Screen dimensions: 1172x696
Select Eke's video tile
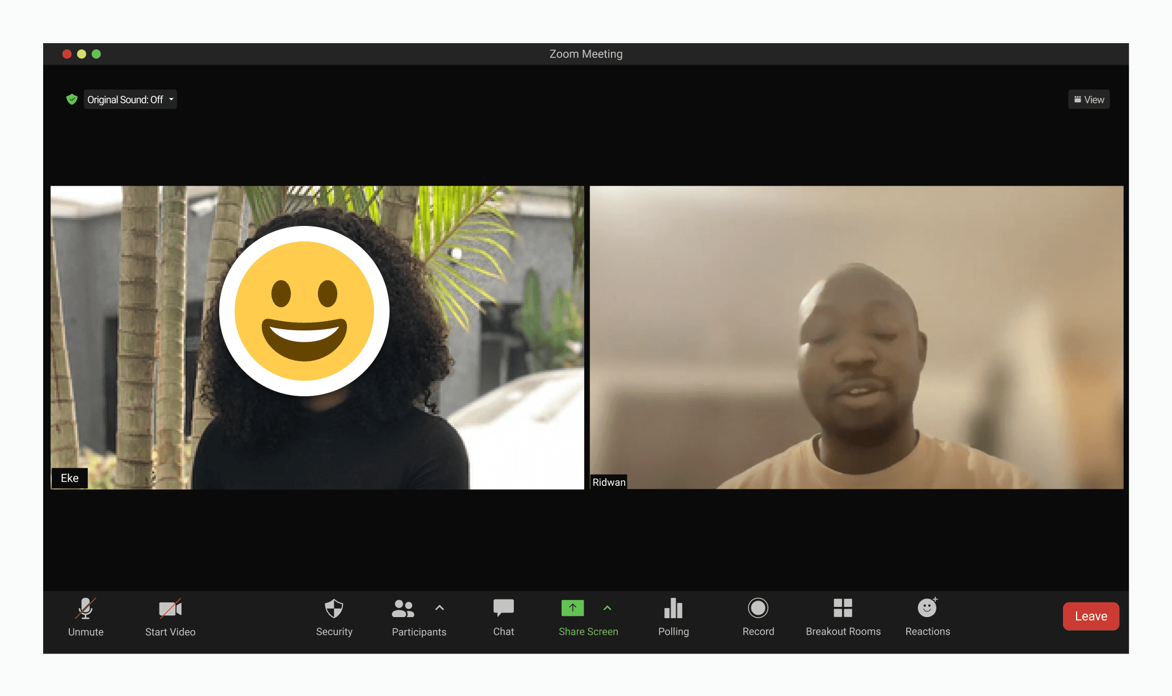[x=317, y=337]
